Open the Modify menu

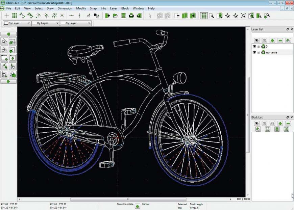(x=81, y=8)
